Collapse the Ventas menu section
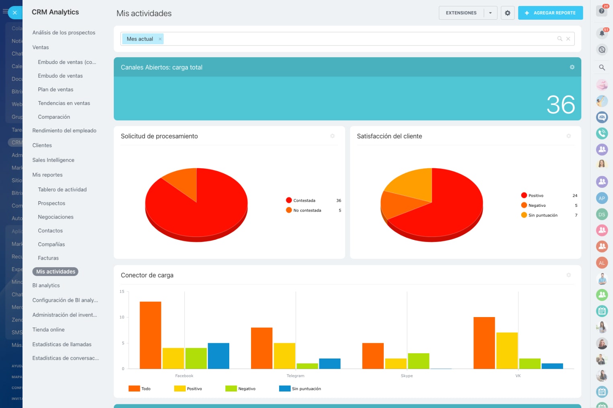This screenshot has width=613, height=408. click(x=41, y=47)
